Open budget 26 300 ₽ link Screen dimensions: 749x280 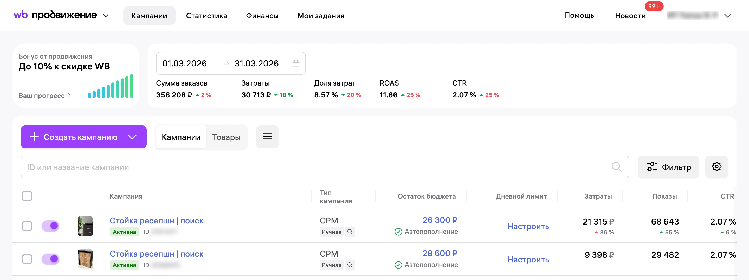coord(440,220)
